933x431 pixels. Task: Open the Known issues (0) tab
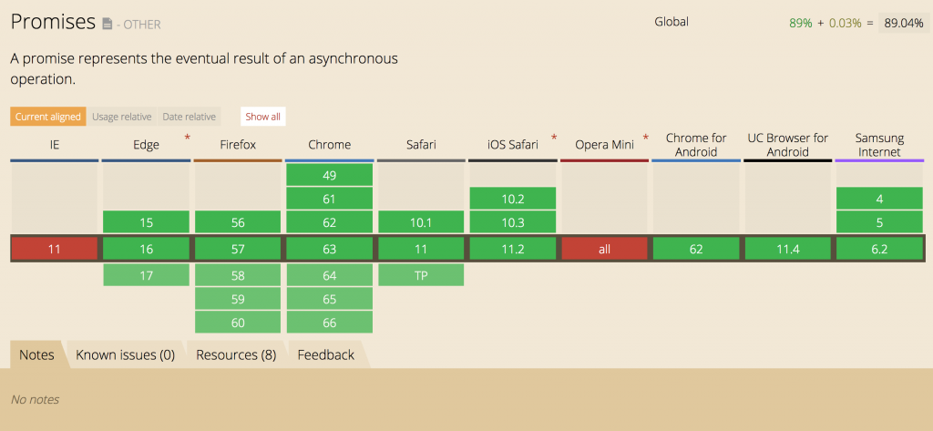tap(126, 354)
